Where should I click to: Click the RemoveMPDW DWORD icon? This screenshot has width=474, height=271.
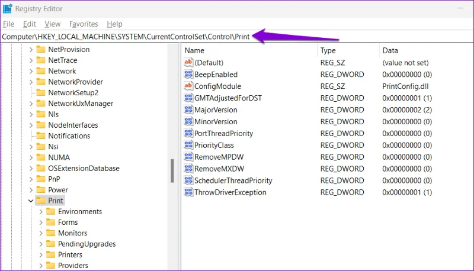point(188,157)
